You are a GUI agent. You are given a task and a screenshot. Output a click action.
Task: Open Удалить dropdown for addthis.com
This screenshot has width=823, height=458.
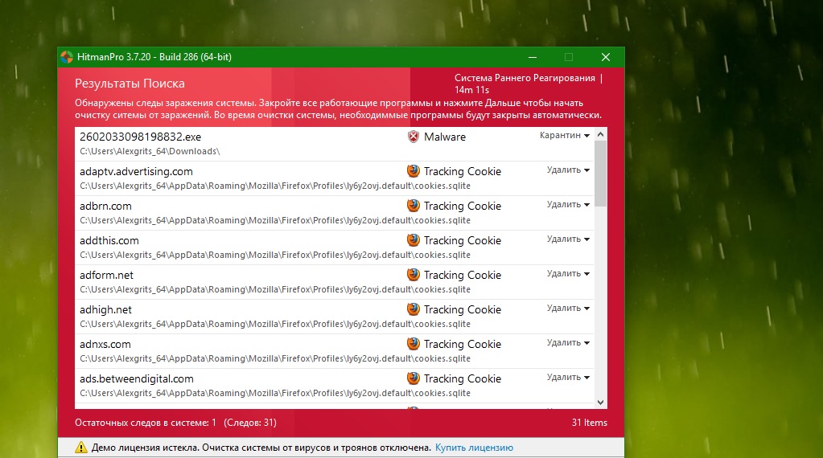pos(569,239)
